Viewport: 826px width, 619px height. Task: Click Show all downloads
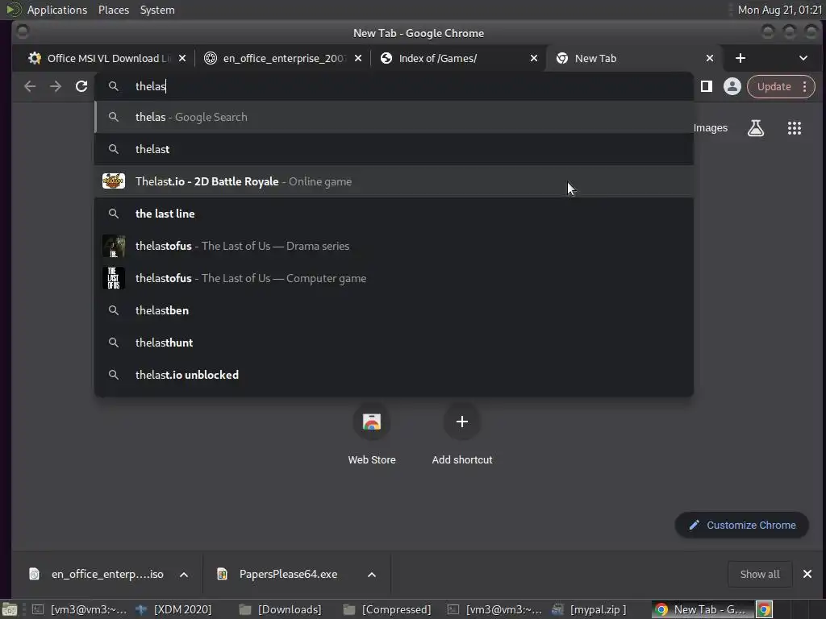(760, 574)
